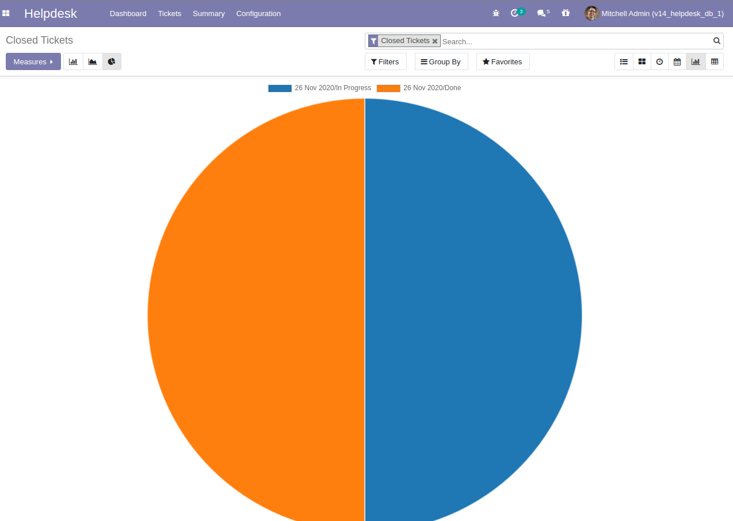Open the Tickets menu

169,13
